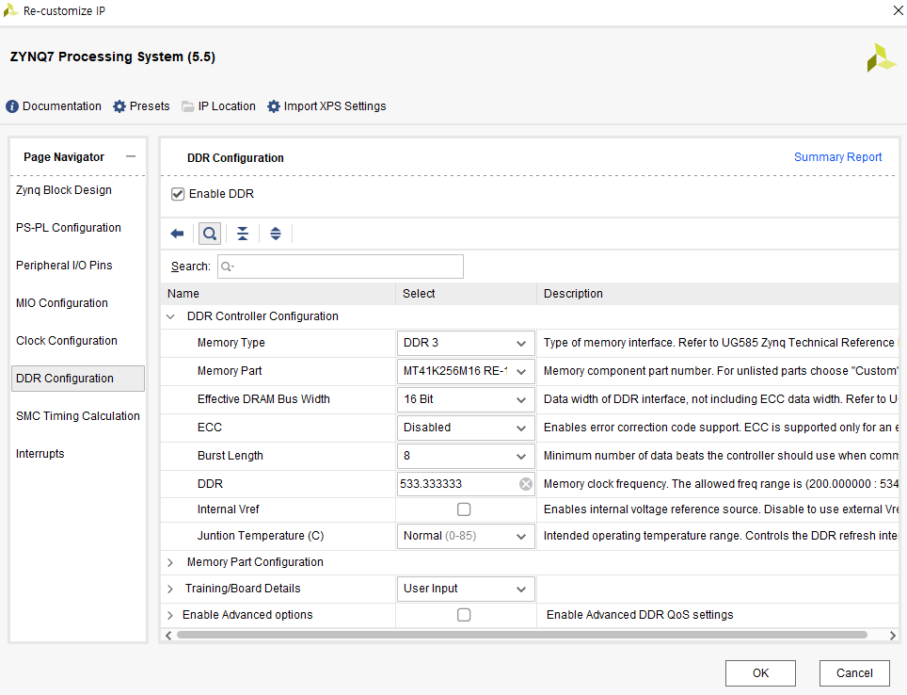907x695 pixels.
Task: Click the OK button
Action: click(760, 673)
